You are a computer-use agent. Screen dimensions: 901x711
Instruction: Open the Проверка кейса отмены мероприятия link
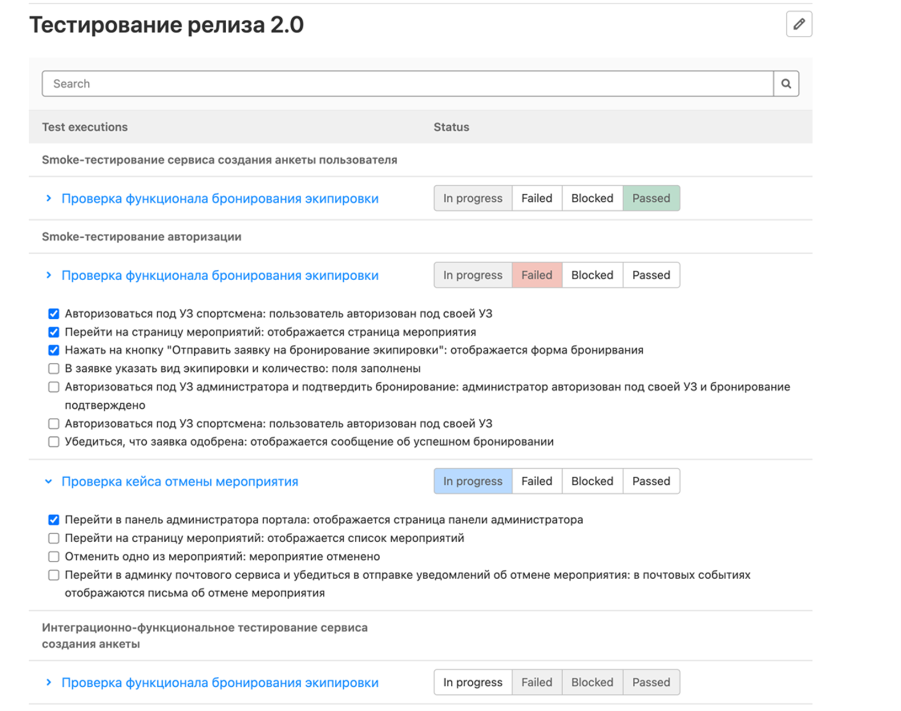point(180,482)
